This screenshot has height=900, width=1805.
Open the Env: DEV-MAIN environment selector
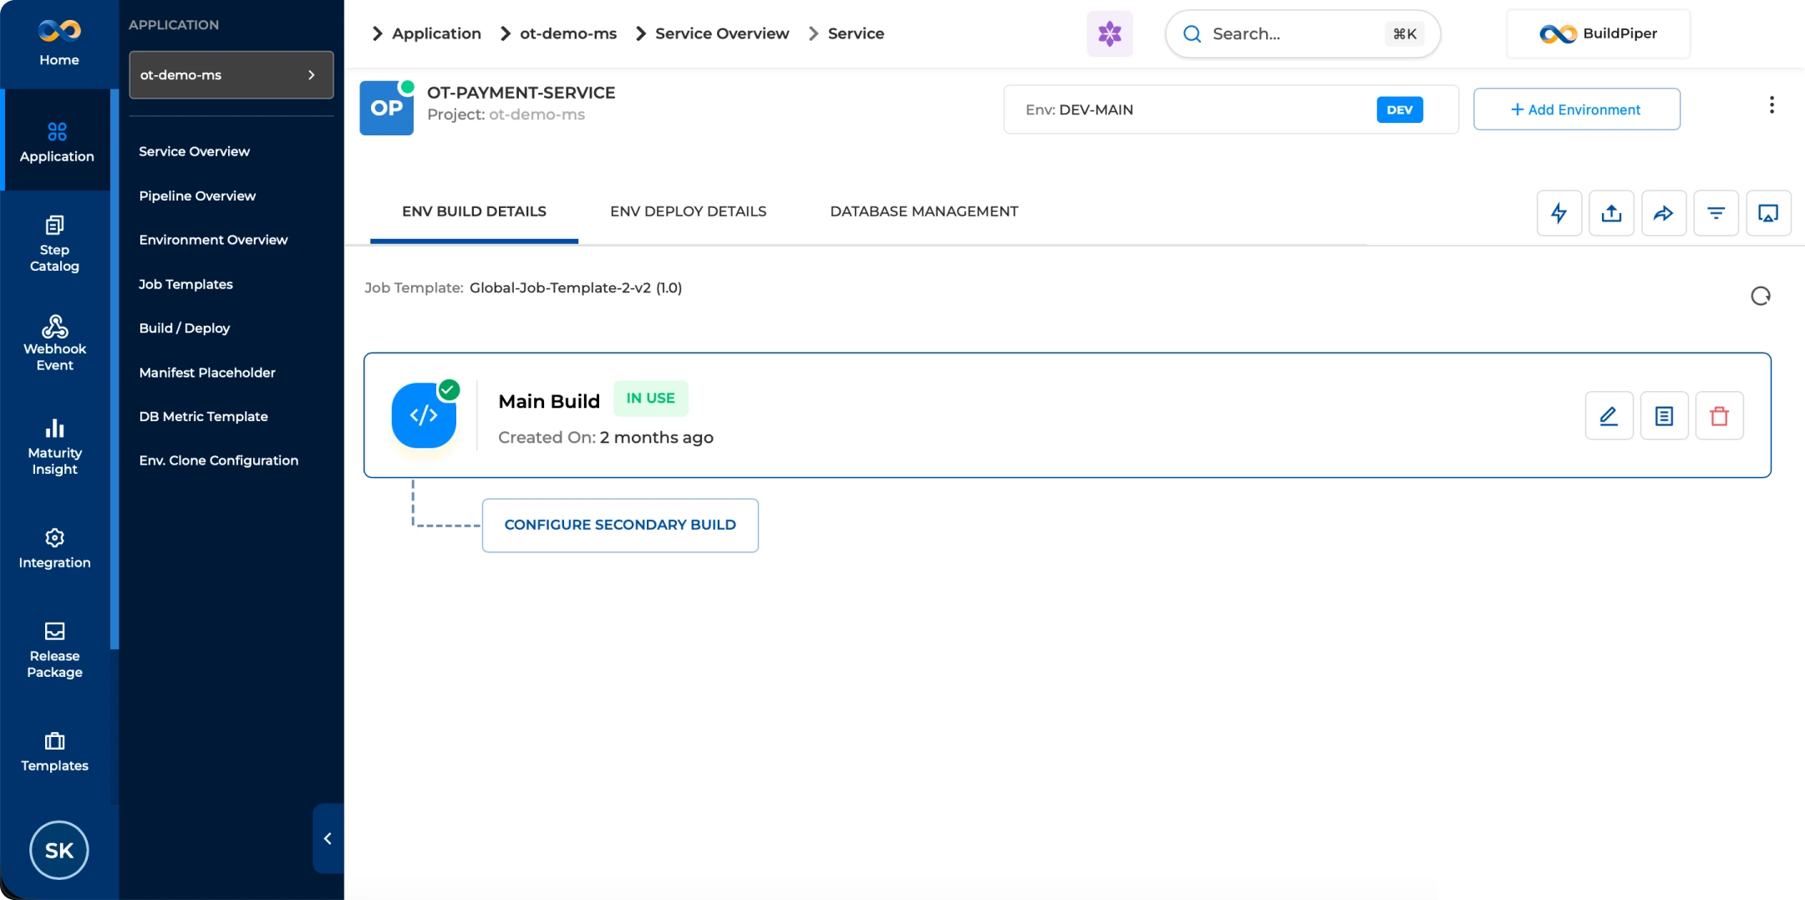tap(1231, 109)
